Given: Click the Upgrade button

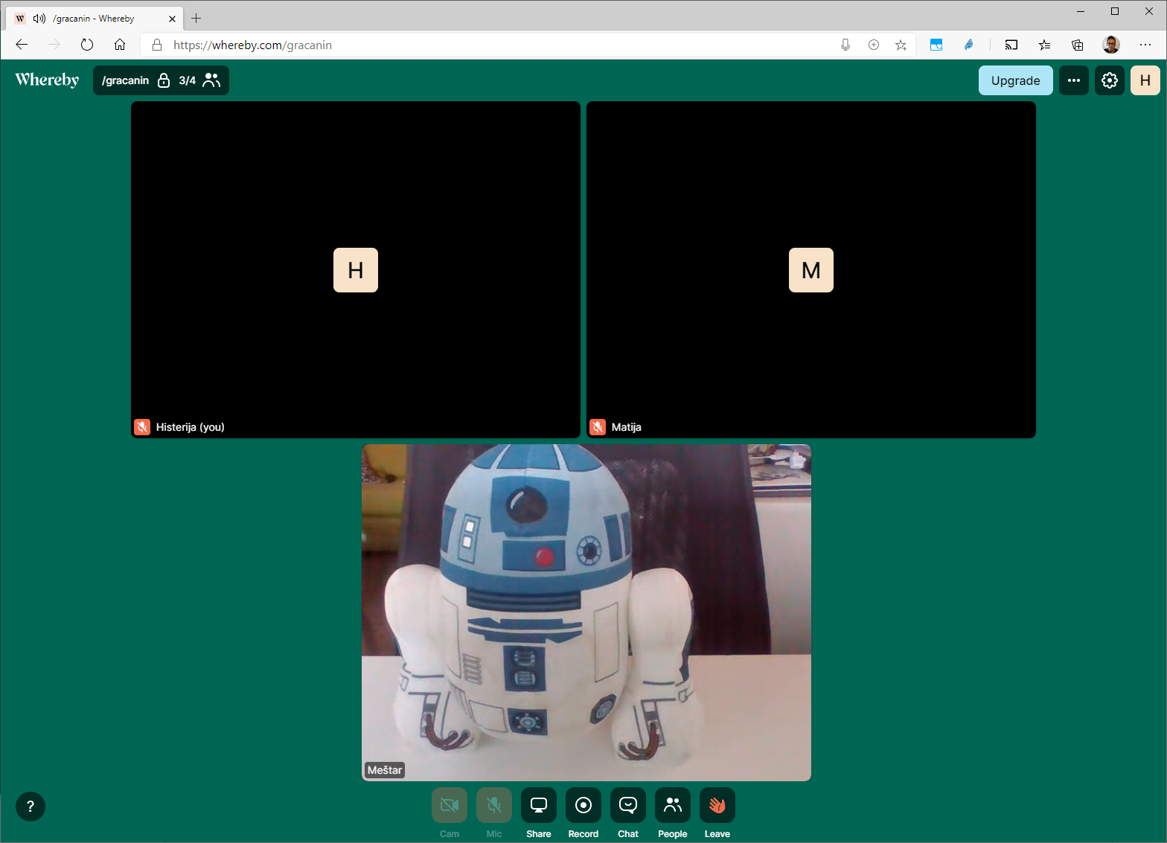Looking at the screenshot, I should click(1016, 80).
